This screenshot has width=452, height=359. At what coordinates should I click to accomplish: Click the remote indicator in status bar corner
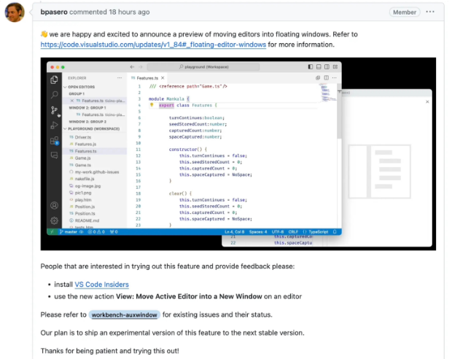point(52,232)
